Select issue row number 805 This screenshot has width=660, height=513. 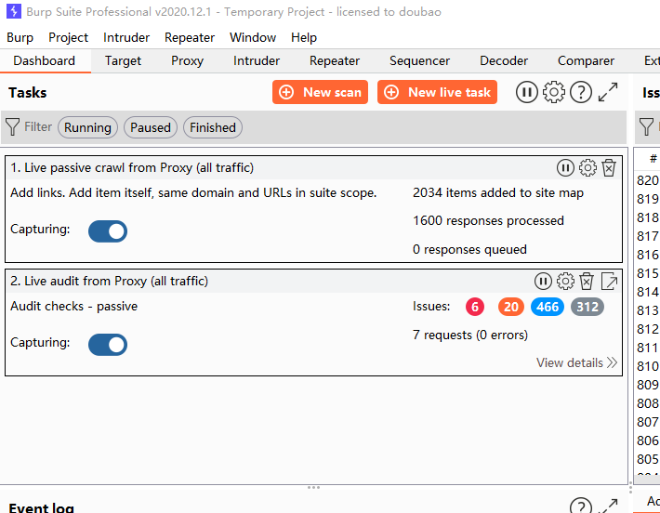(647, 459)
